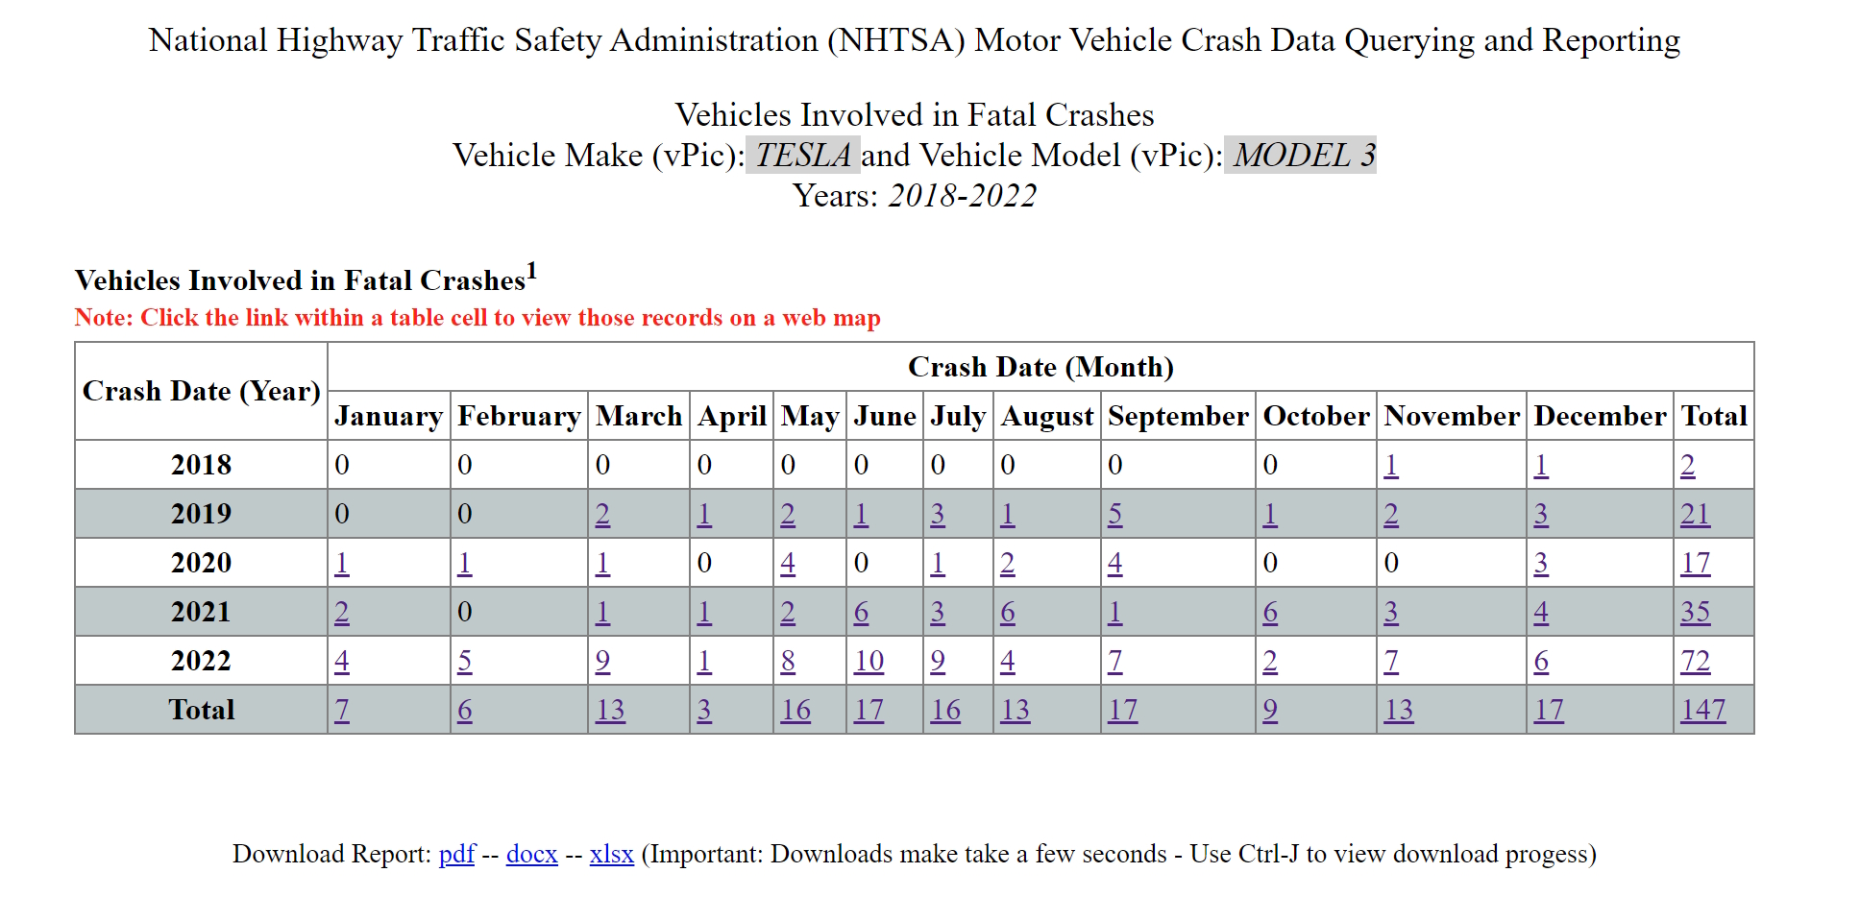Open the 2021 August crash count link
Image resolution: width=1860 pixels, height=897 pixels.
coord(1007,612)
